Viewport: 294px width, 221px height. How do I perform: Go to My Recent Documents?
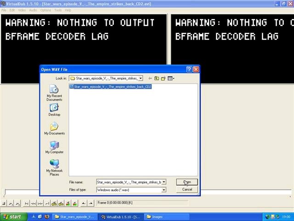click(54, 93)
